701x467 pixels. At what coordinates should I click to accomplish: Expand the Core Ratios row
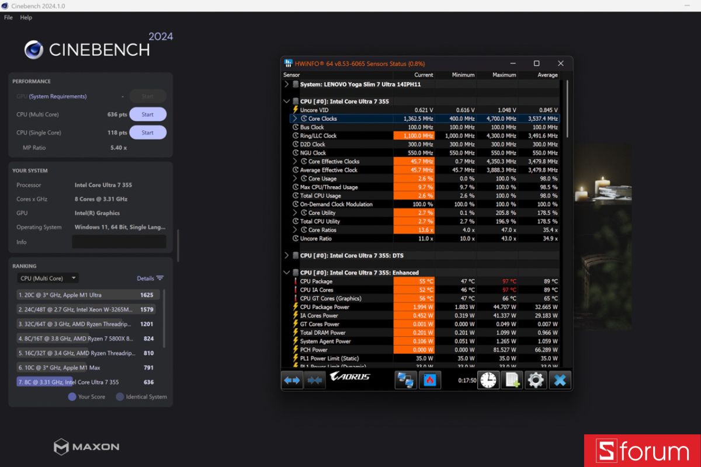296,230
